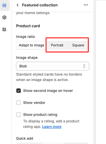
Task: Enable the Show vendor checkbox
Action: pyautogui.click(x=18, y=103)
